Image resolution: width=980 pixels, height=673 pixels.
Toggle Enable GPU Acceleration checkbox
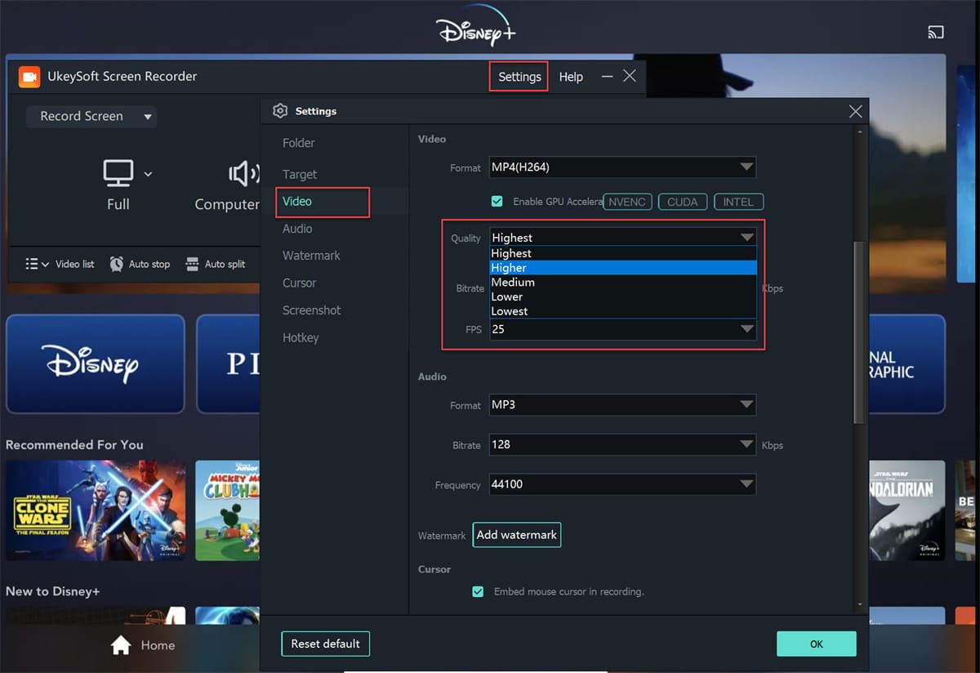click(497, 202)
